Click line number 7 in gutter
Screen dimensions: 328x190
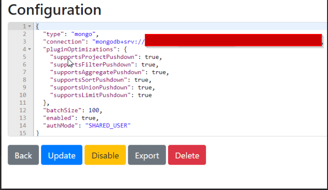click(x=25, y=72)
